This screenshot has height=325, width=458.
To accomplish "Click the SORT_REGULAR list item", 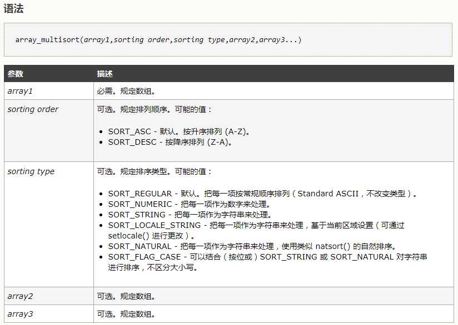I will click(x=262, y=194).
